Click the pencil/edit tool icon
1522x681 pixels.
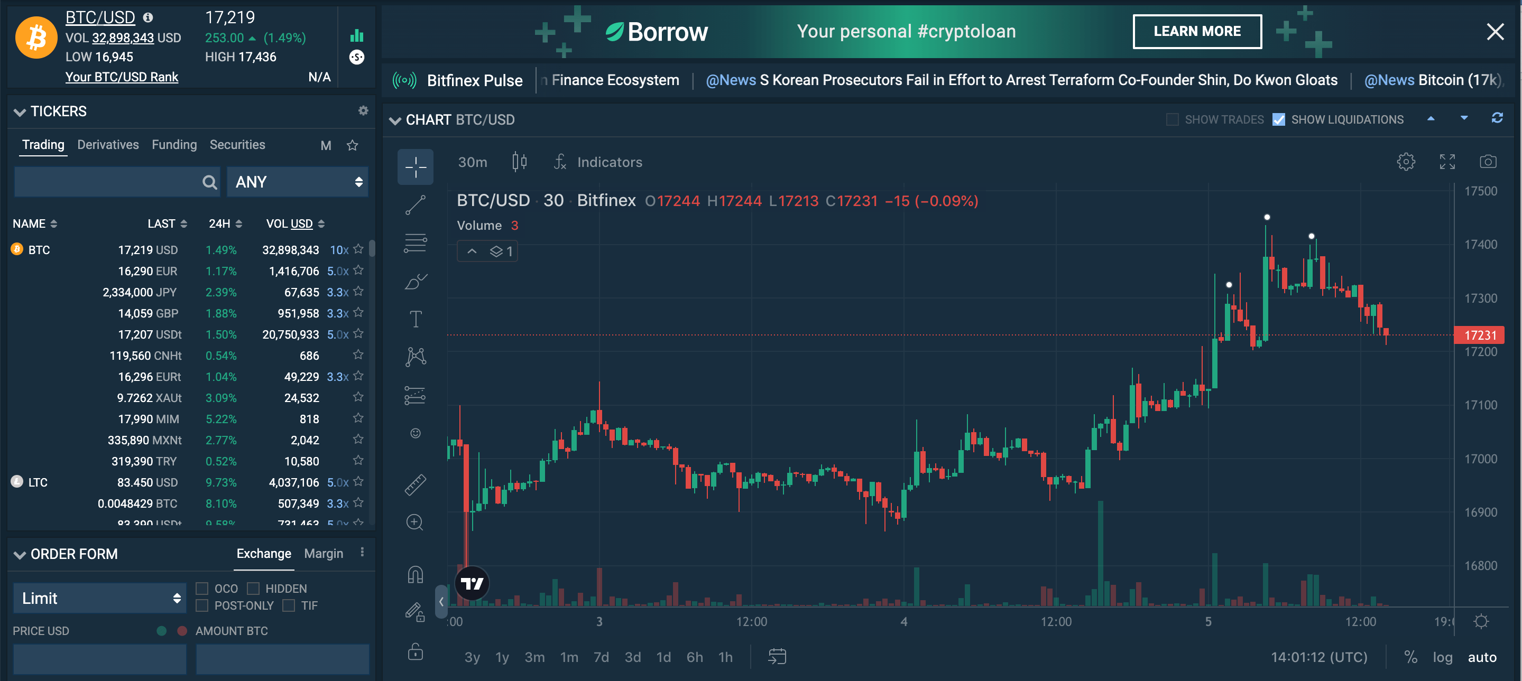414,611
